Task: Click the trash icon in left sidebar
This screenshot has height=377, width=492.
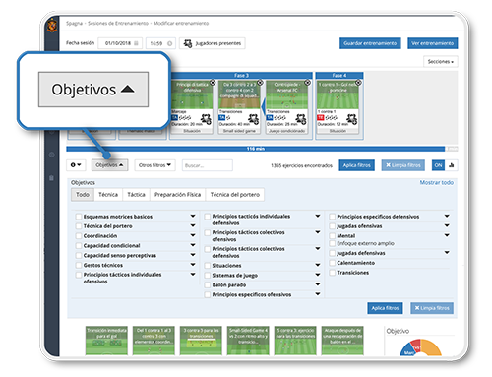Action: tap(51, 178)
